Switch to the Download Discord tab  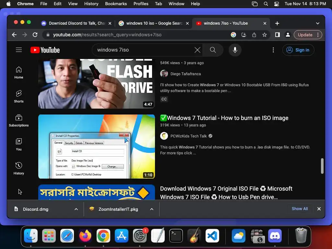click(x=76, y=23)
